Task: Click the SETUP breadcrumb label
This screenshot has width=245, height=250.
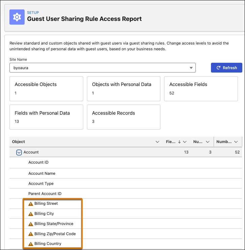Action: pyautogui.click(x=33, y=12)
